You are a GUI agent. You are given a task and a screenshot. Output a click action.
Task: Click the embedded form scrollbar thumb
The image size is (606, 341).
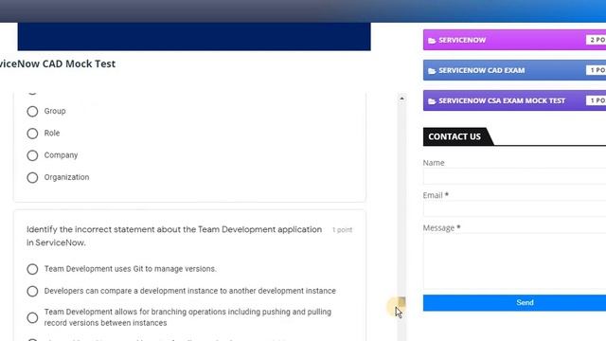(x=401, y=301)
